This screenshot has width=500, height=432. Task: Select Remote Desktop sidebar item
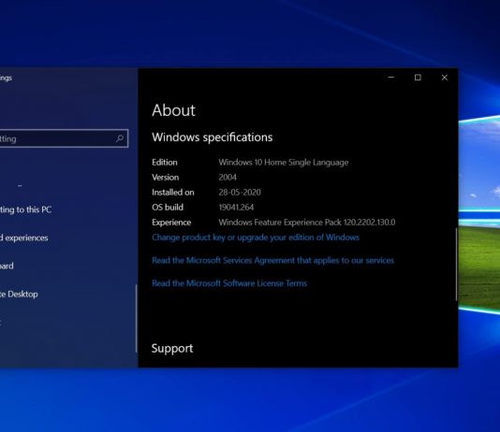[19, 294]
